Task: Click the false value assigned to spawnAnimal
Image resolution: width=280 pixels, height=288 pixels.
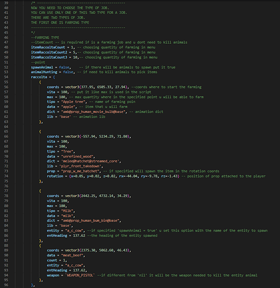Action: tap(64, 67)
